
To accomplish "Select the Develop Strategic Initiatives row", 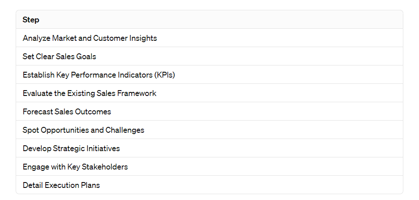I will point(209,148).
